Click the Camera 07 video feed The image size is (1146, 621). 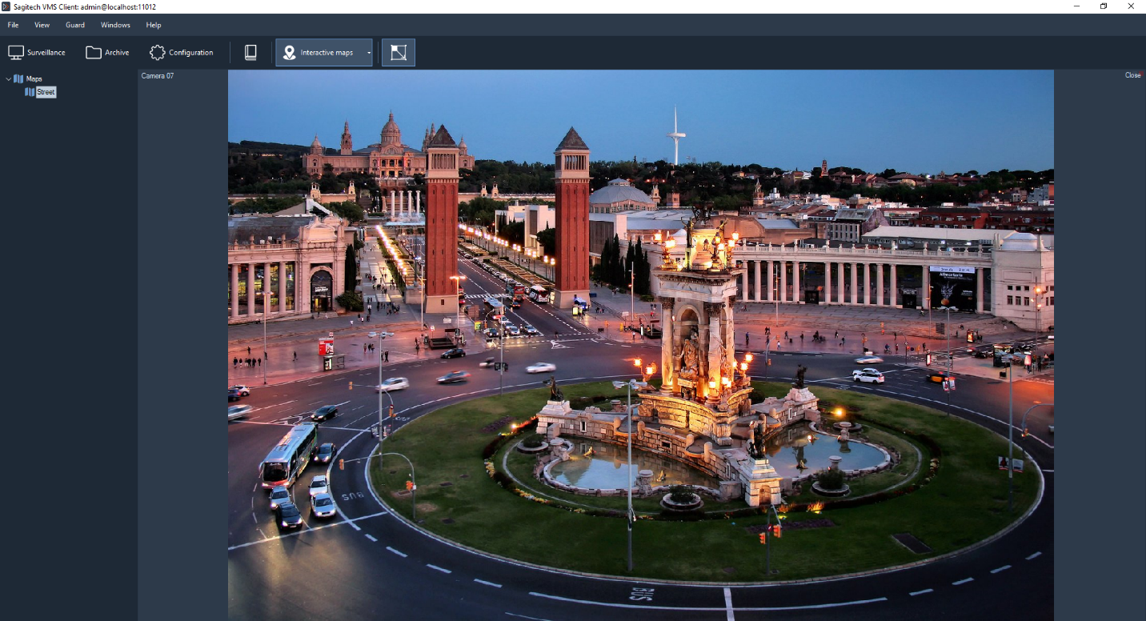point(640,344)
